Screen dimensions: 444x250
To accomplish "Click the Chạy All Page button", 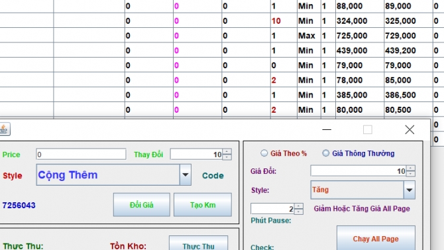I will (x=376, y=239).
